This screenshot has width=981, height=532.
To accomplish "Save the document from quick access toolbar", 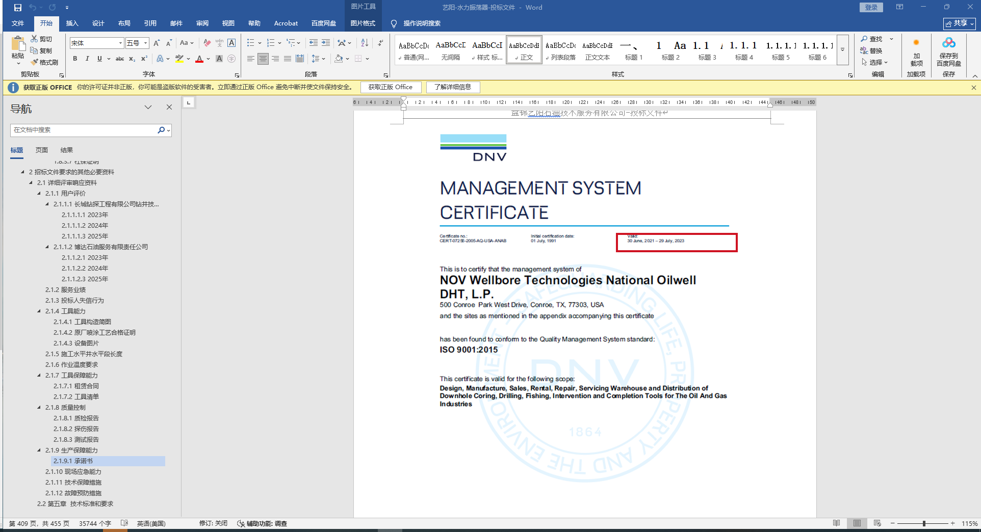I will tap(18, 8).
